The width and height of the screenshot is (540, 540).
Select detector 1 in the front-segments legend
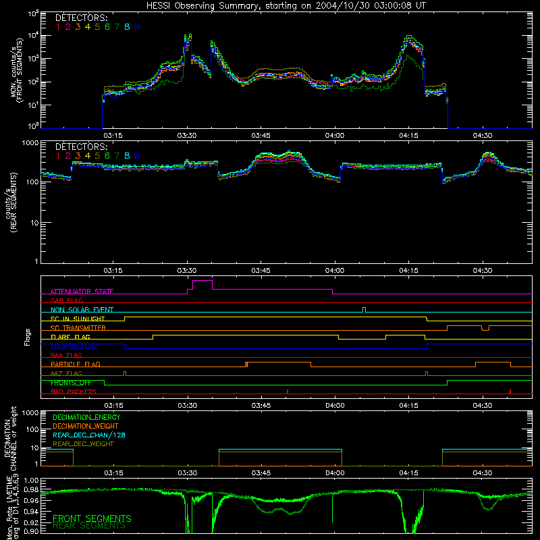click(x=58, y=27)
